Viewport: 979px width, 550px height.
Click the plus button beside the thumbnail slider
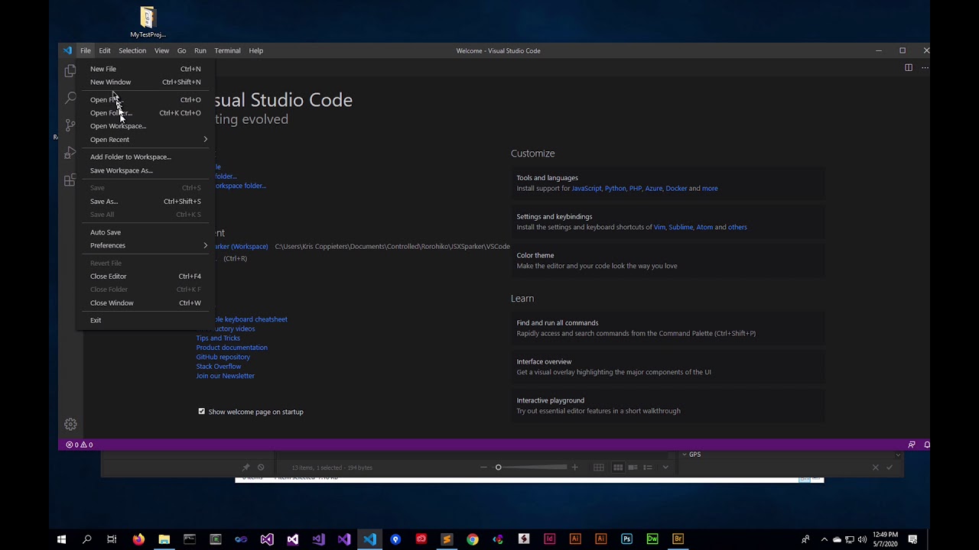point(575,467)
